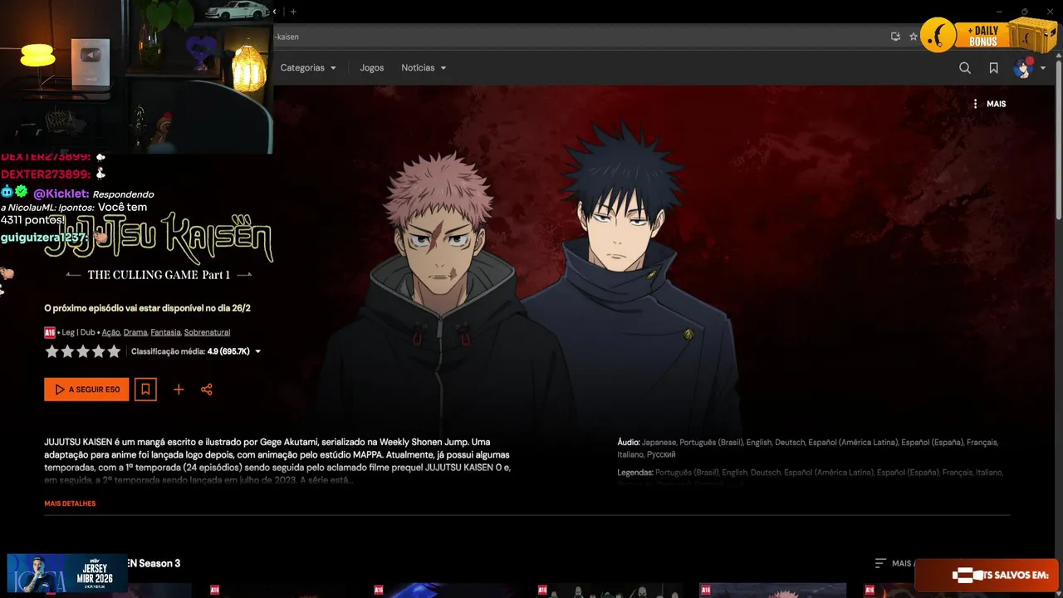Screen dimensions: 1063x598
Task: Click the Daily Bonus banner
Action: [987, 36]
